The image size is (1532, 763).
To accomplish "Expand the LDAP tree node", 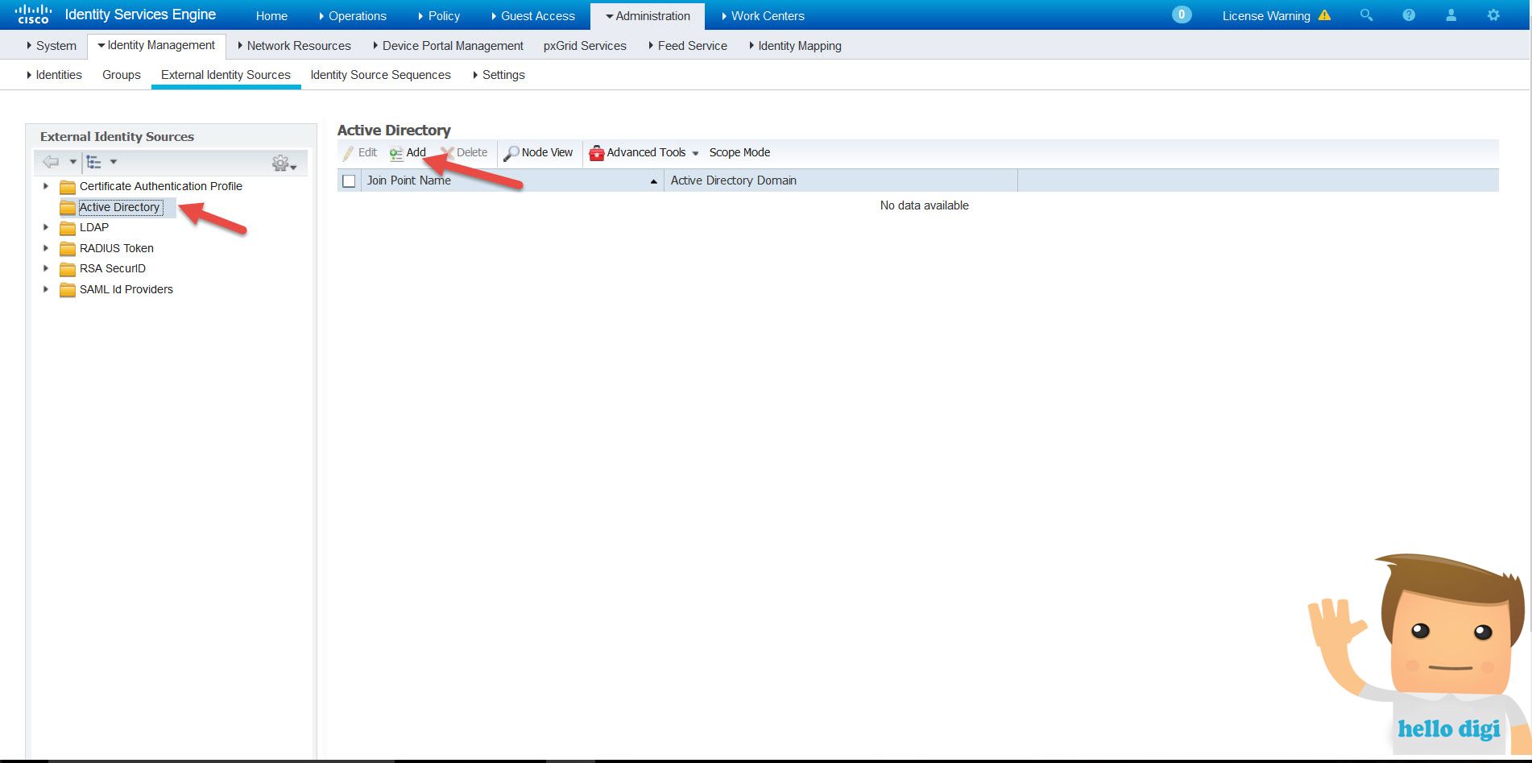I will coord(46,227).
